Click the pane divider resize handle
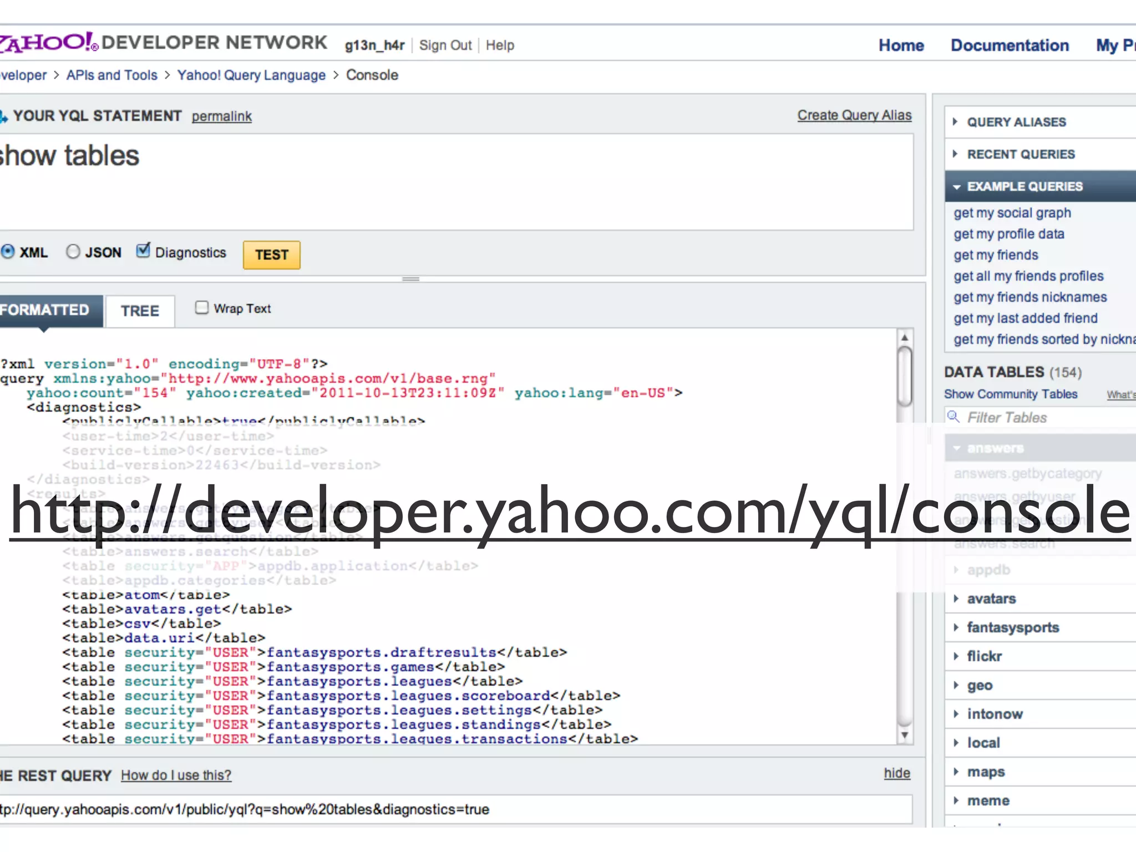 point(410,279)
